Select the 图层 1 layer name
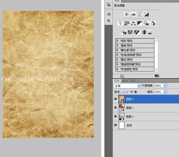The image size is (179, 157). [x=130, y=108]
